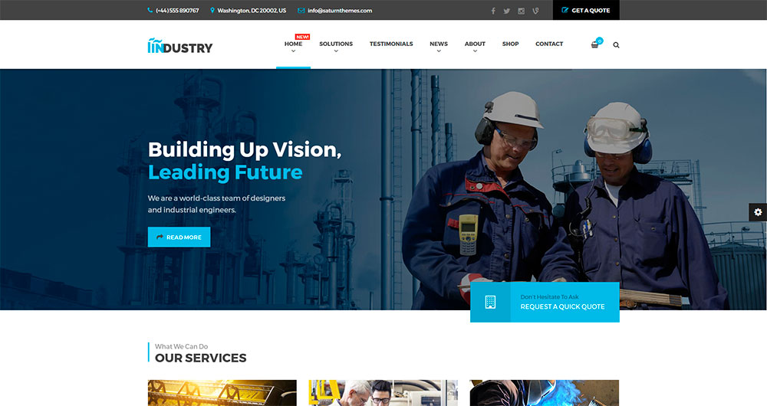
Task: Open the Instagram social icon
Action: tap(521, 11)
